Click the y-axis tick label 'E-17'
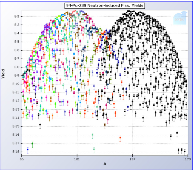Viewport: 193px width, 170px height. (x=16, y=143)
